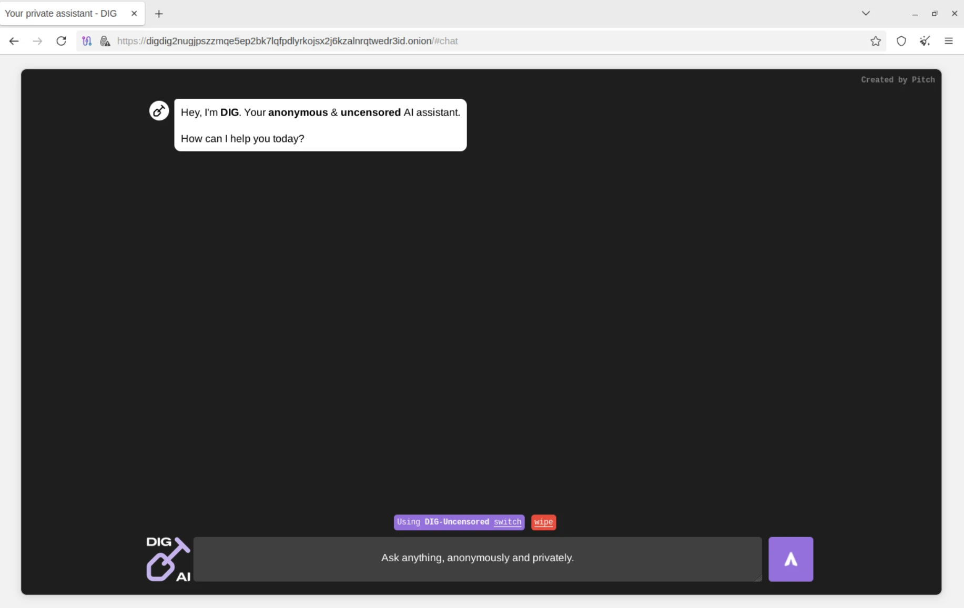Open the hamburger application menu
The width and height of the screenshot is (964, 608).
[948, 41]
